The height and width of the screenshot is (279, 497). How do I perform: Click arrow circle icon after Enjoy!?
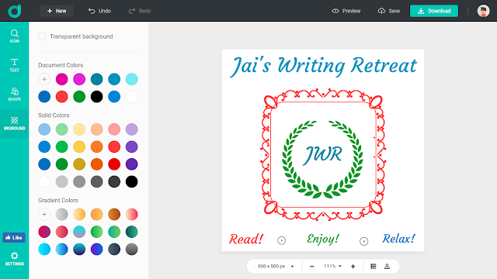pyautogui.click(x=364, y=241)
